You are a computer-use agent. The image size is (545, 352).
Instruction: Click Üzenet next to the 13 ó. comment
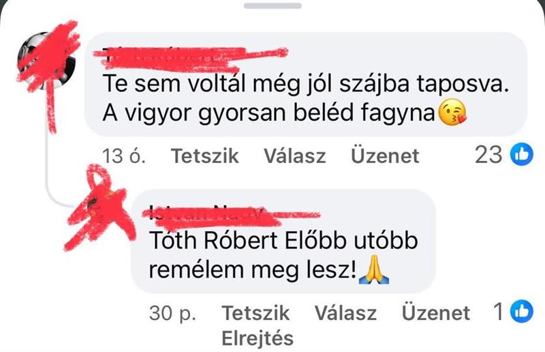[385, 156]
